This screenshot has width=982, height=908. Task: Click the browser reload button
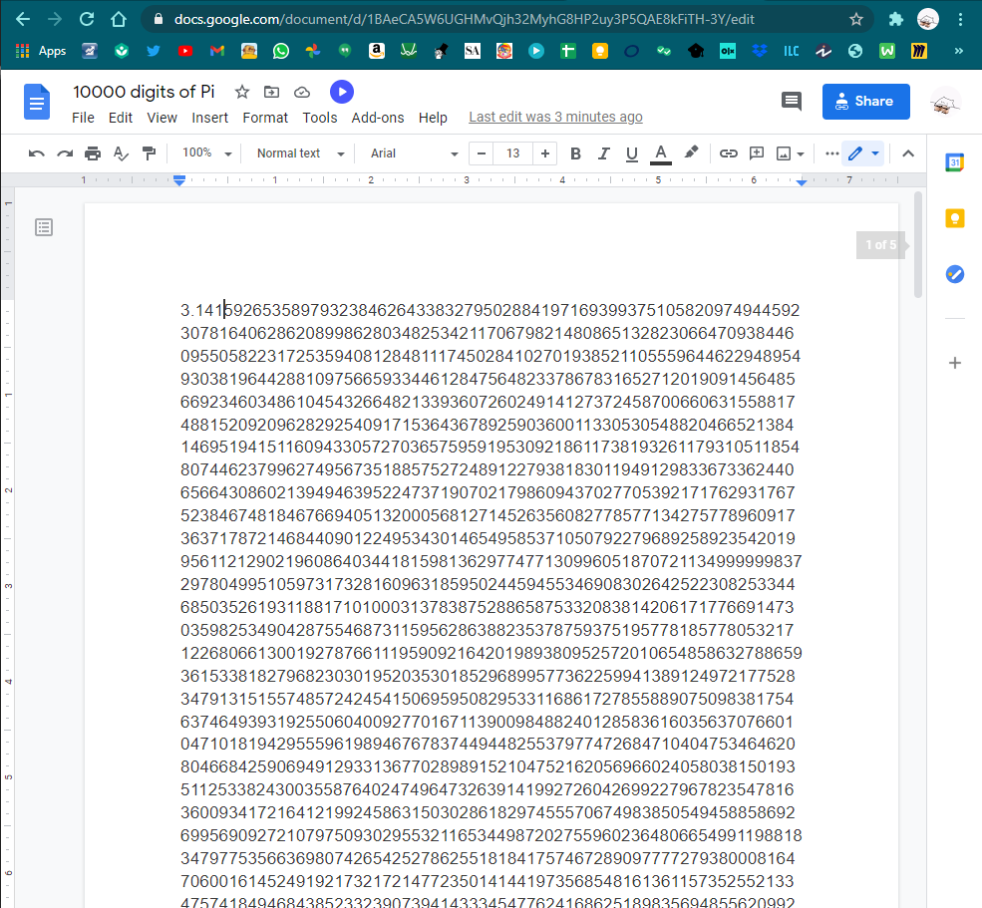click(87, 19)
